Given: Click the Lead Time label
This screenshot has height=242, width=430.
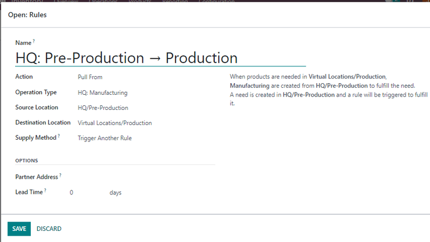Looking at the screenshot, I should [29, 192].
